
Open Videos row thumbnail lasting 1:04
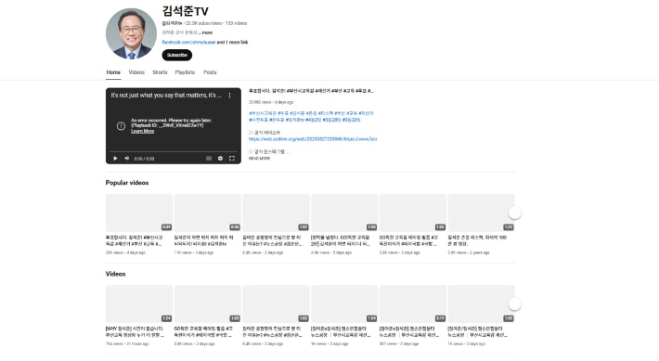344,303
